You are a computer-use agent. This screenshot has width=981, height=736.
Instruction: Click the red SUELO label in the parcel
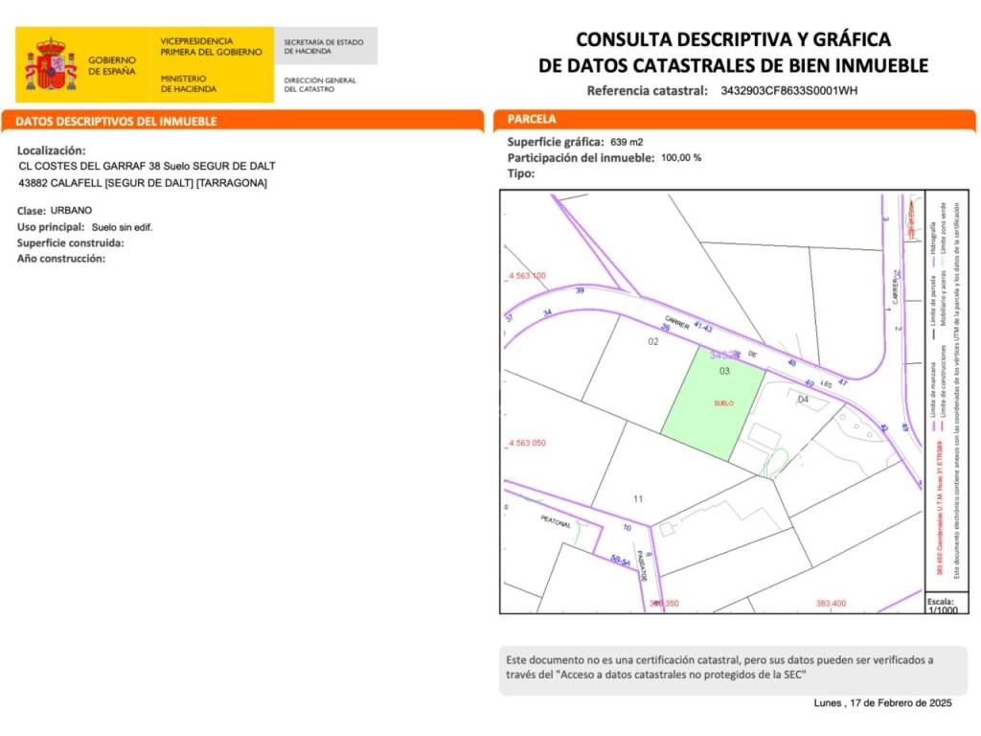coord(723,403)
